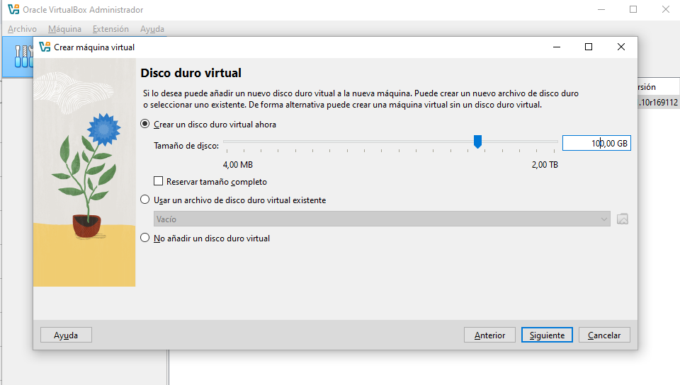The image size is (680, 385).
Task: Open the 'Vacío' disk file dropdown
Action: click(382, 219)
